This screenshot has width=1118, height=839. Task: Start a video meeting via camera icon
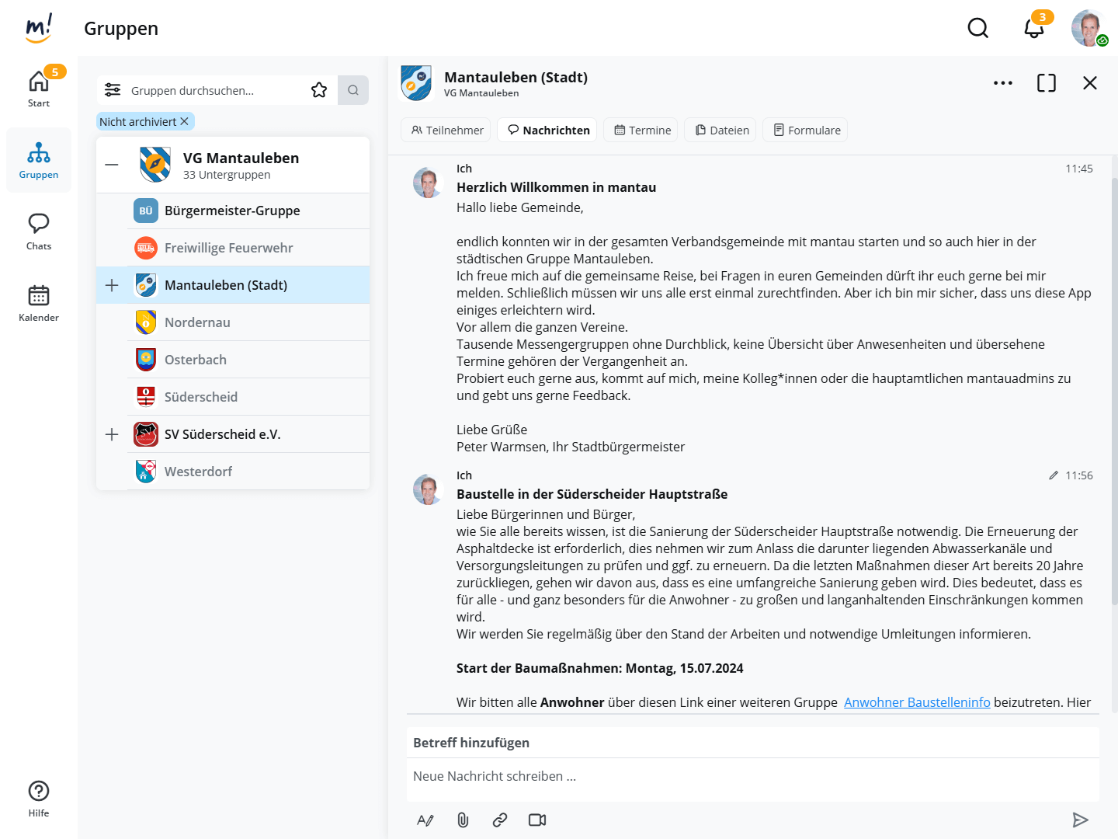[537, 820]
